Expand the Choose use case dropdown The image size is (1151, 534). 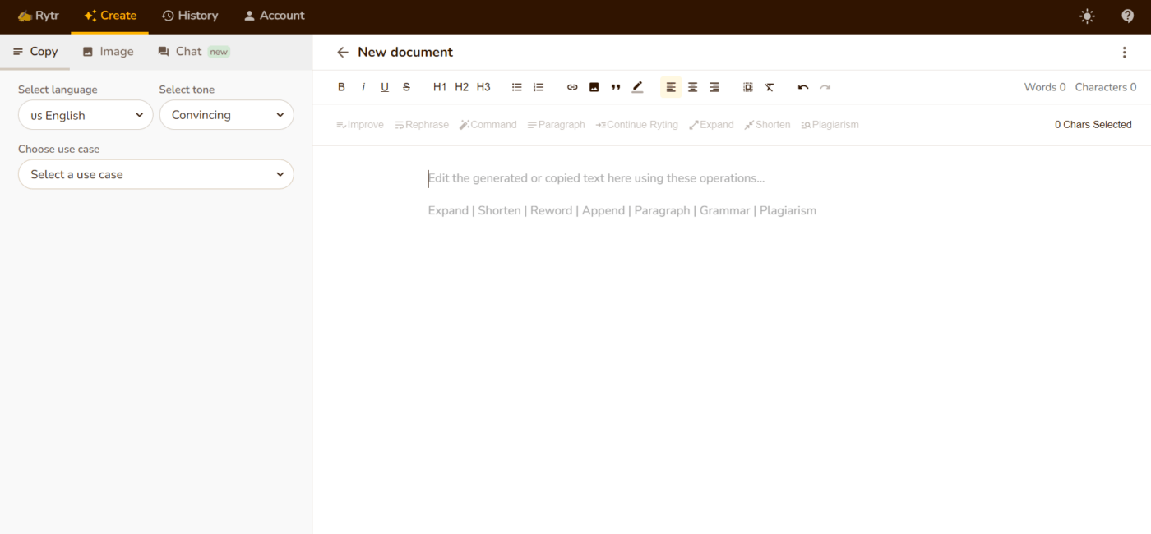coord(156,174)
